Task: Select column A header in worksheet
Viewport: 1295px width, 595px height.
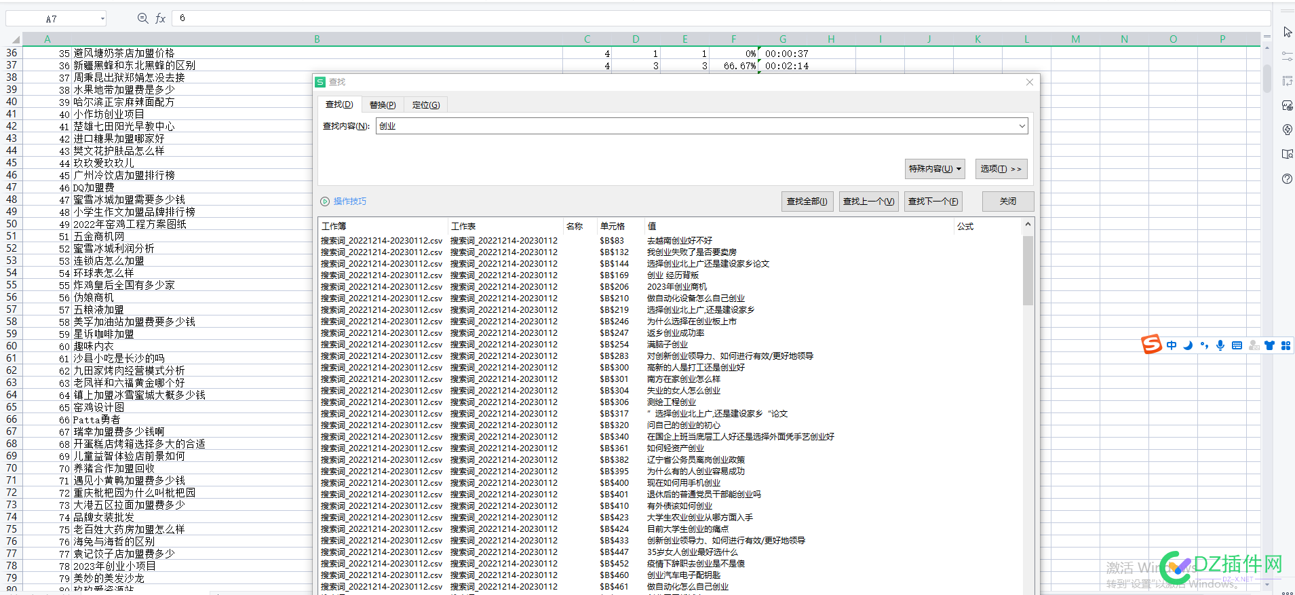Action: coord(47,39)
